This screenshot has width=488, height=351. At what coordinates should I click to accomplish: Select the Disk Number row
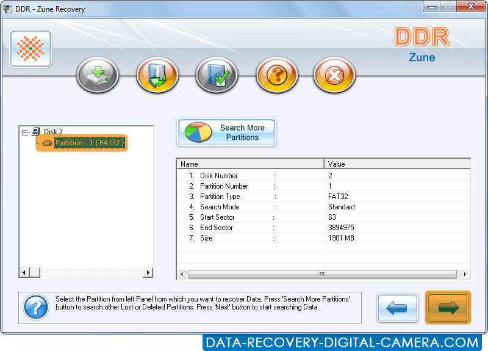(324, 176)
